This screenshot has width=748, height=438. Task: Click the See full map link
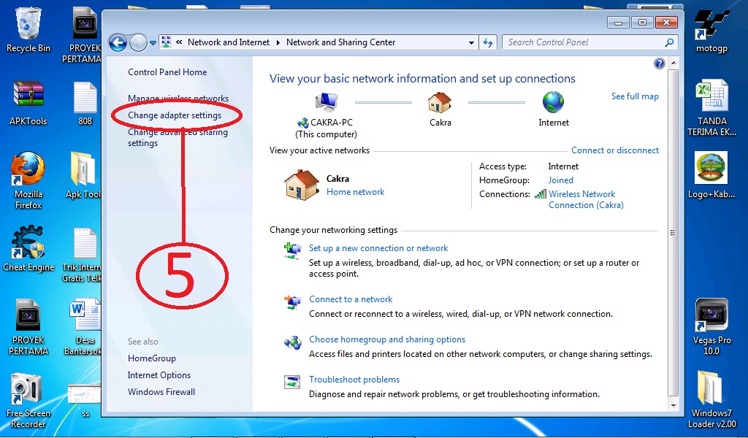637,96
